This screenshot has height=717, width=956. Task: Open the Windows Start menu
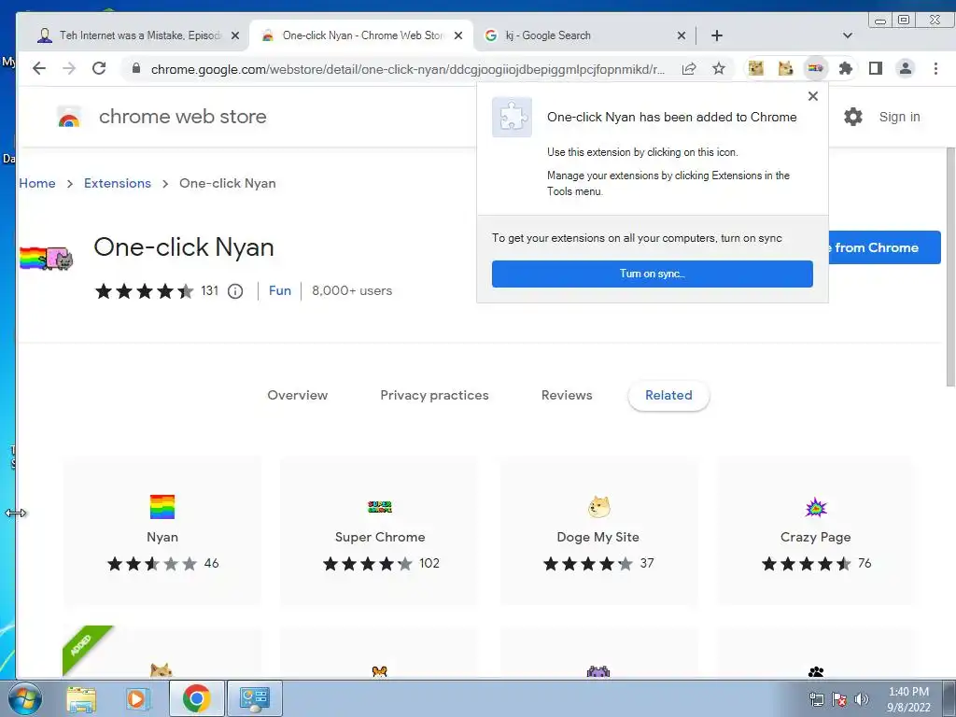pyautogui.click(x=24, y=698)
